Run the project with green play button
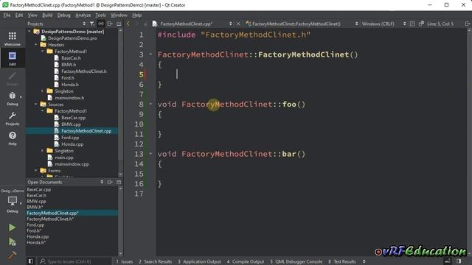Viewport: 472px width, 265px height. [12, 227]
